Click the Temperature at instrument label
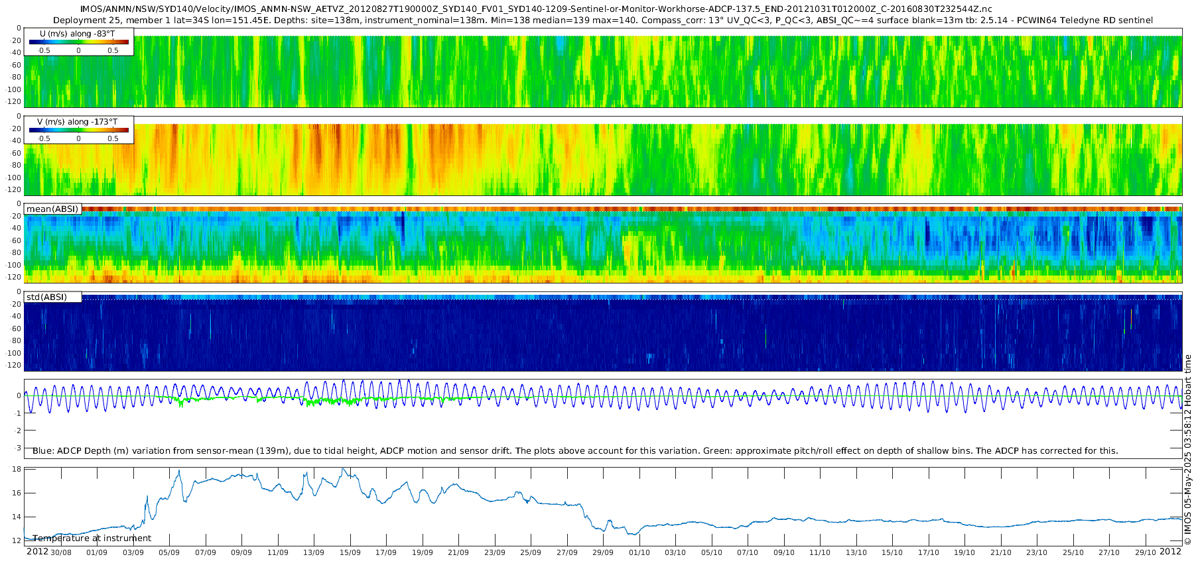The width and height of the screenshot is (1194, 563). click(x=92, y=538)
